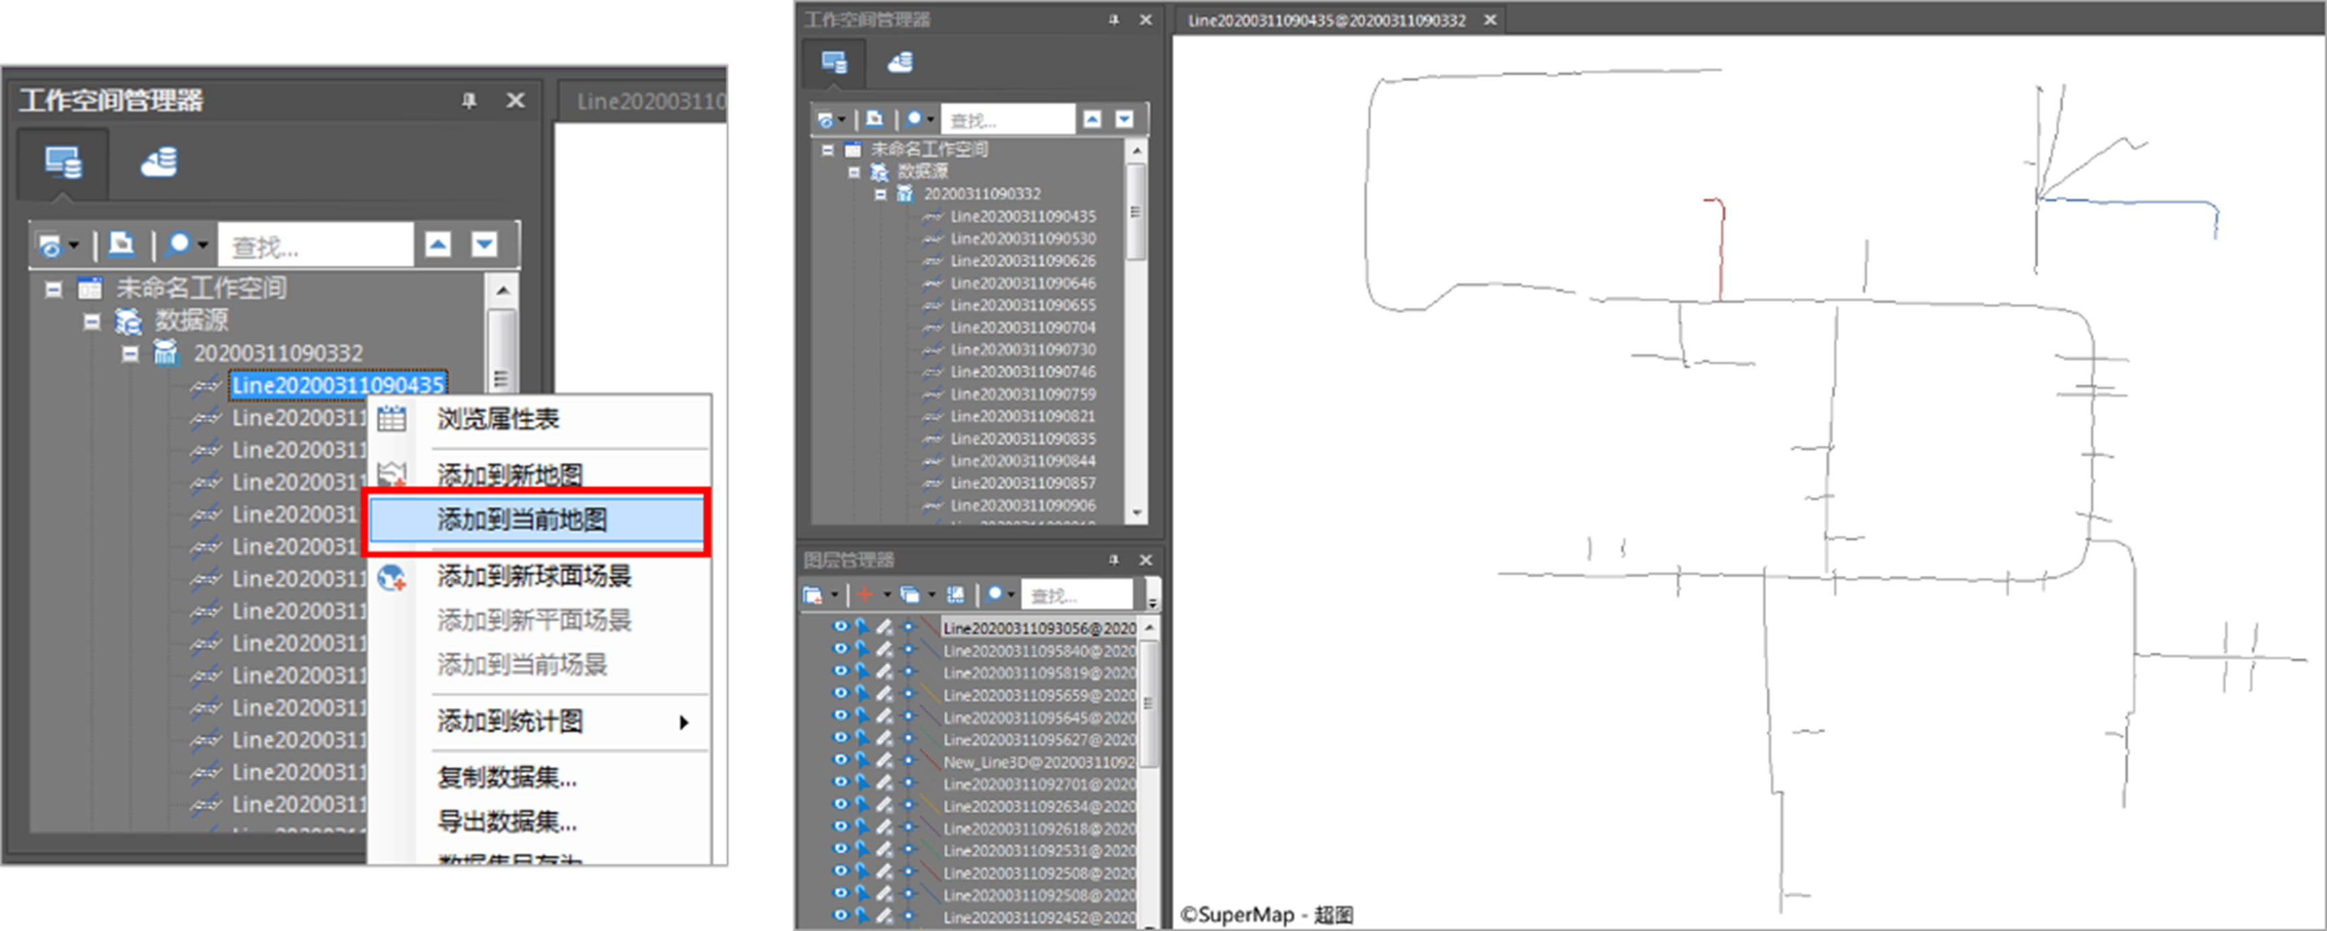Pin the layer manager panel
The height and width of the screenshot is (931, 2327).
(1114, 560)
